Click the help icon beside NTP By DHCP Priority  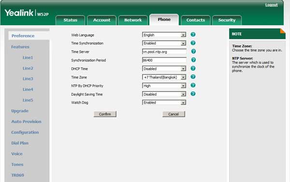[x=193, y=85]
